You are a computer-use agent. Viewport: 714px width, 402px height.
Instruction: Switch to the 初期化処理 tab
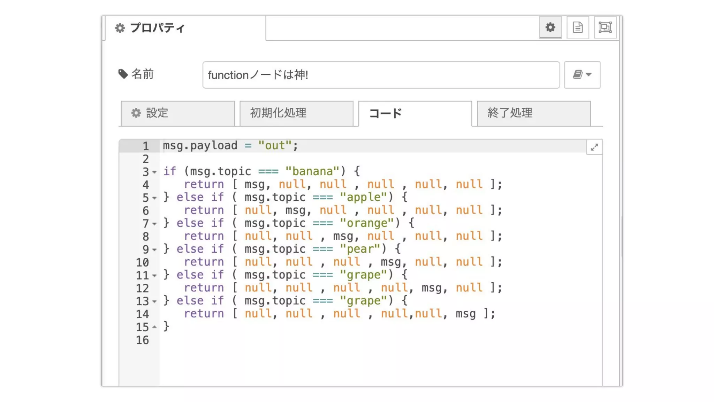pos(296,113)
